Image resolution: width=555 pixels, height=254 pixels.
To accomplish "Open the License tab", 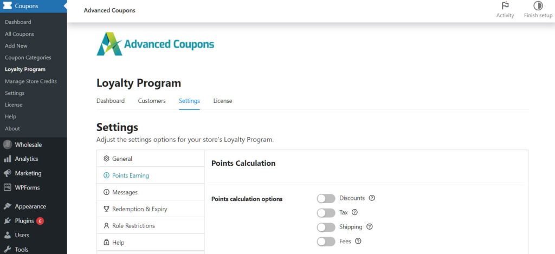I will tap(223, 101).
